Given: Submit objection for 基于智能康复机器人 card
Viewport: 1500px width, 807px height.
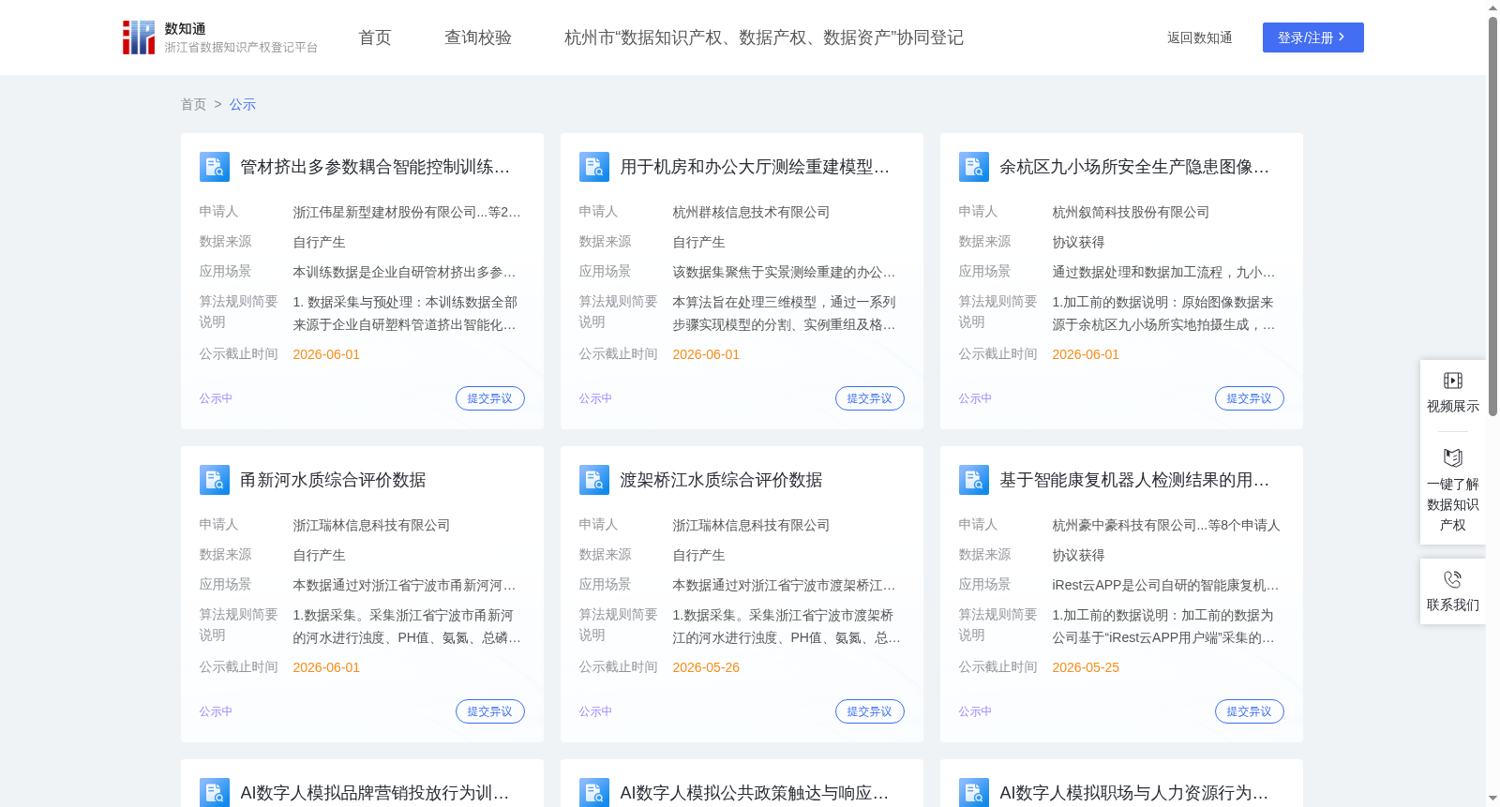Looking at the screenshot, I should coord(1250,711).
